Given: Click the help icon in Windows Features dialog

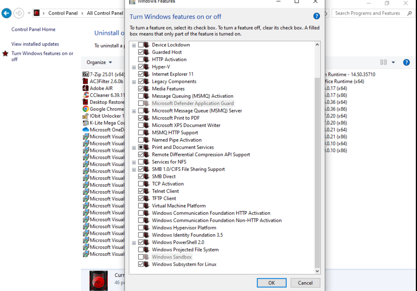Looking at the screenshot, I should pyautogui.click(x=316, y=16).
